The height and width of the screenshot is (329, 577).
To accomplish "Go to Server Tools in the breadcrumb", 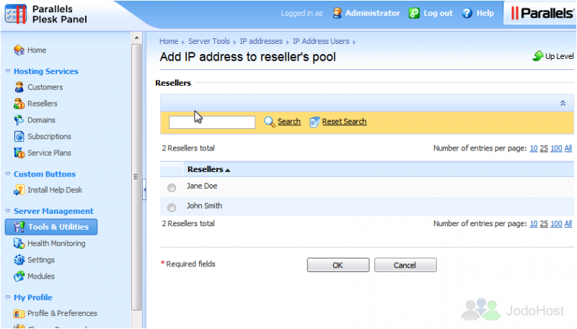I will (x=209, y=41).
